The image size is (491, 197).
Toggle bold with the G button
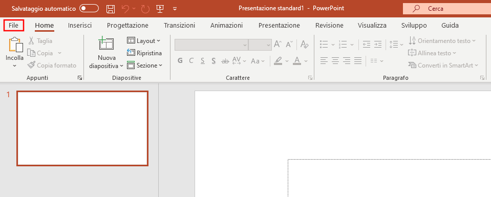(180, 61)
